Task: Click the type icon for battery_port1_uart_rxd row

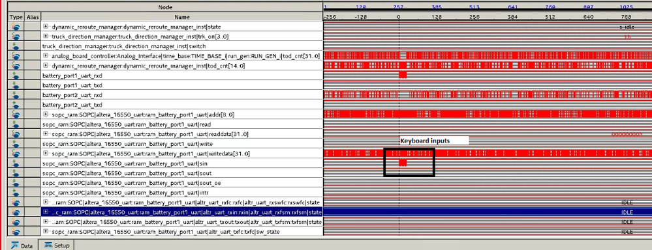Action: click(x=16, y=75)
